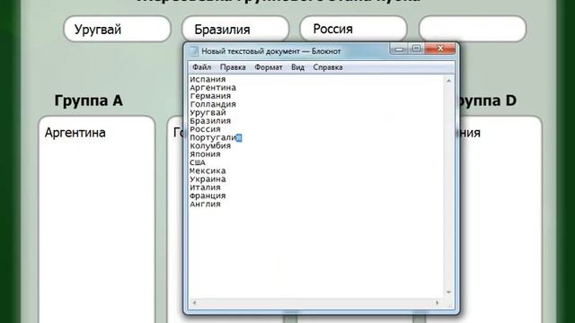Close the Notepad window
Image resolution: width=575 pixels, height=323 pixels.
[440, 48]
